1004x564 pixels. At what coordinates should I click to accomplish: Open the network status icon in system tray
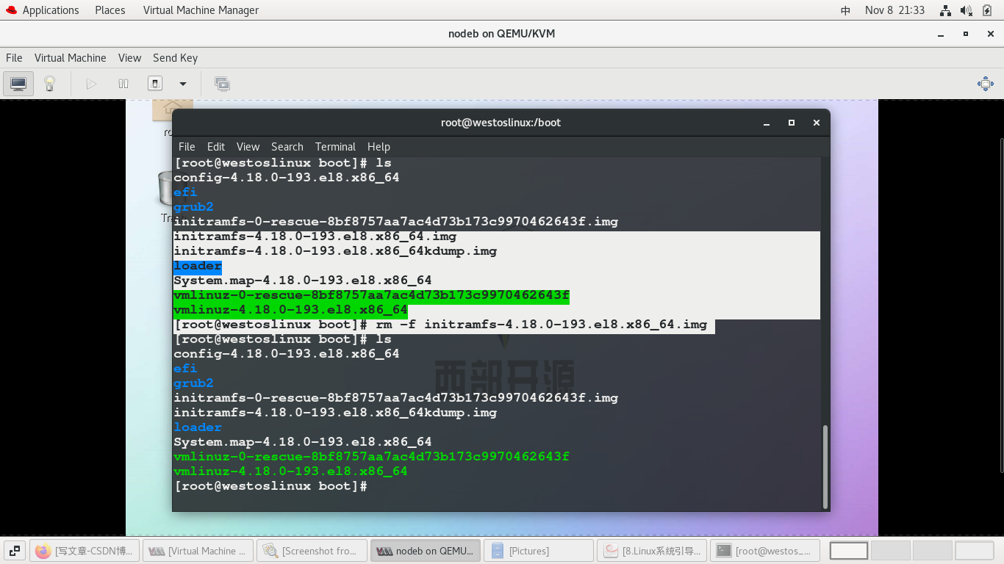pos(945,10)
